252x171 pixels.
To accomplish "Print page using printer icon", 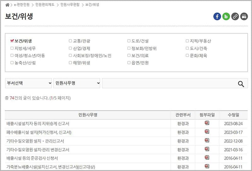I will coord(244,16).
